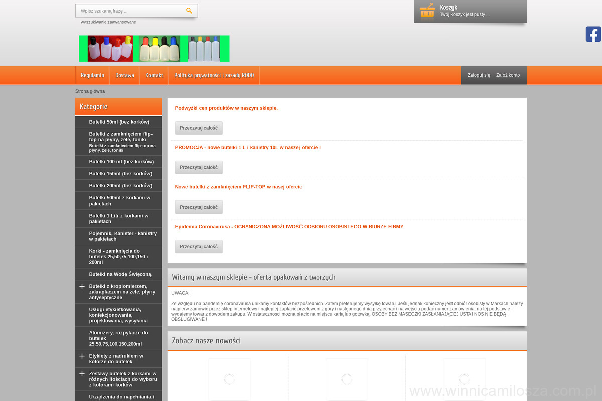Expand Etykiety z nadrukiem category
Viewport: 602px width, 401px height.
coord(82,356)
